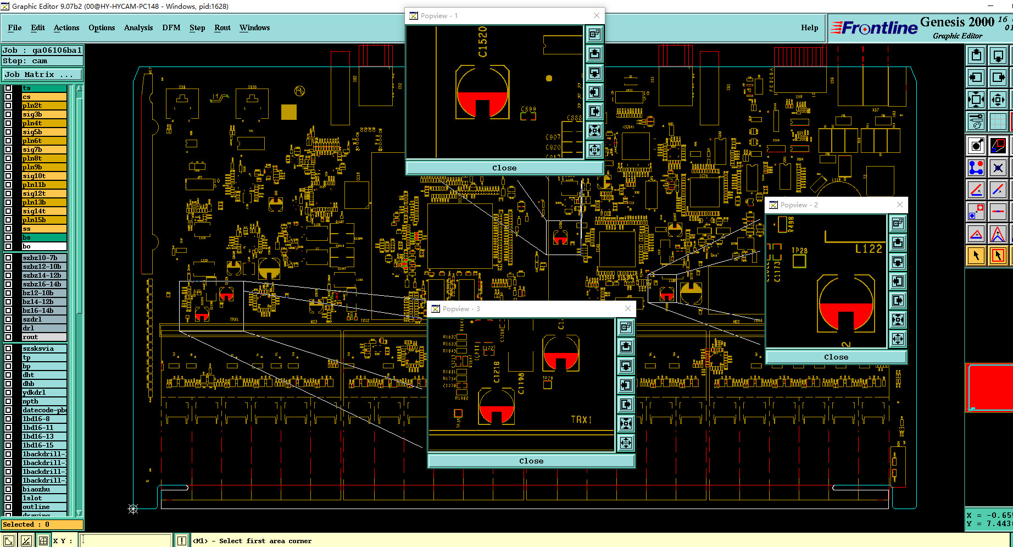
Task: Select the red rectangle area select tool
Action: [x=998, y=256]
